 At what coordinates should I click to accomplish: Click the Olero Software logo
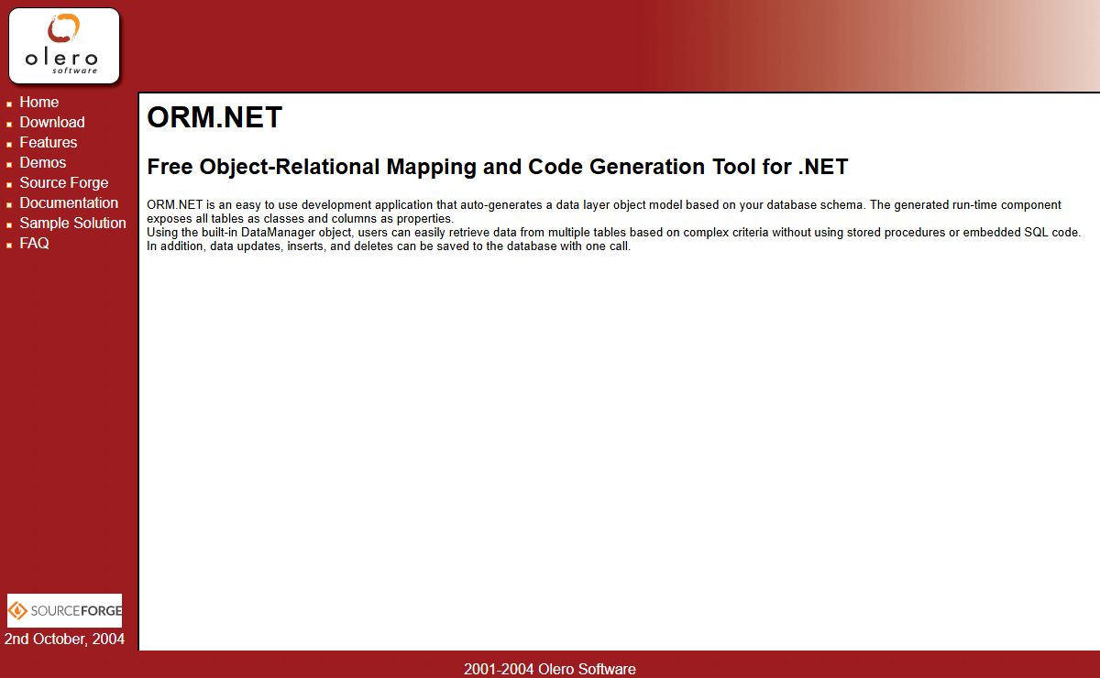64,46
